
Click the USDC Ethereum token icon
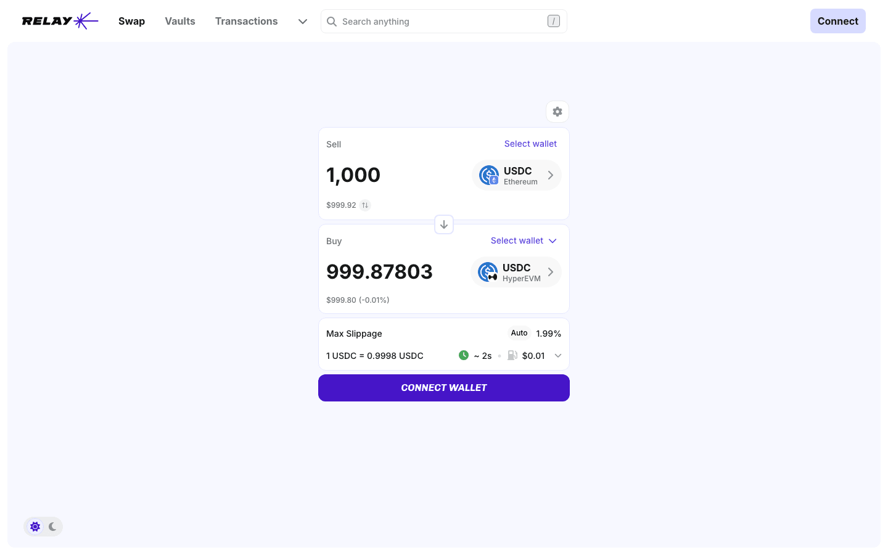pos(489,175)
